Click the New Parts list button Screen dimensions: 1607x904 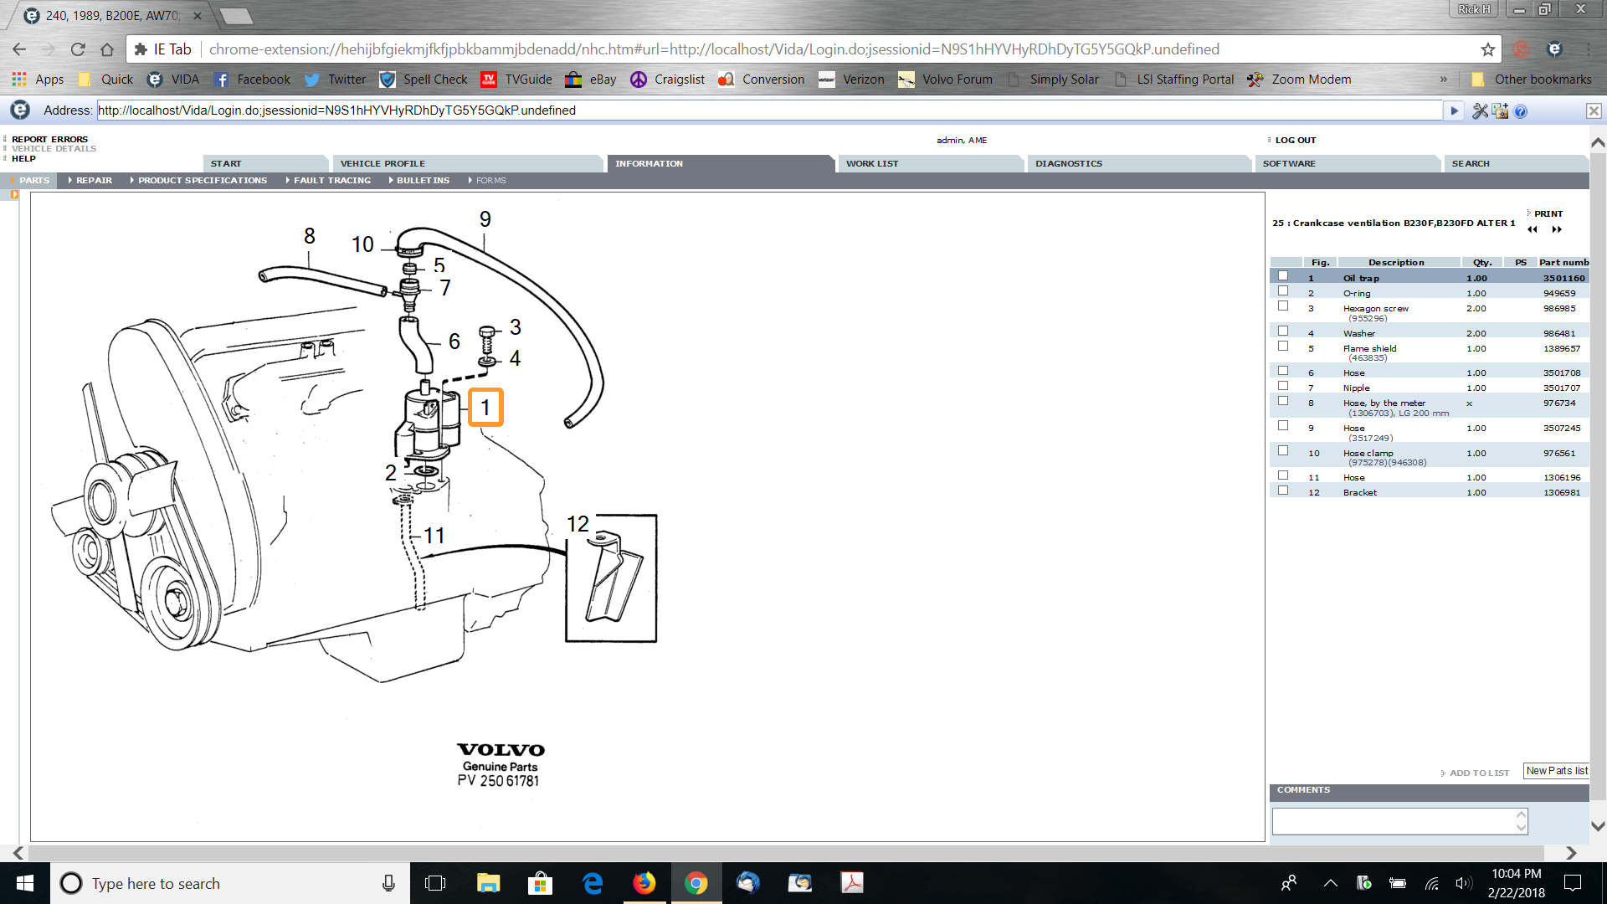click(1556, 771)
